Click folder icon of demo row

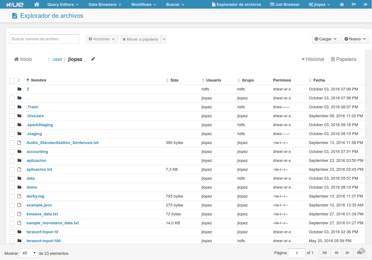(19, 187)
